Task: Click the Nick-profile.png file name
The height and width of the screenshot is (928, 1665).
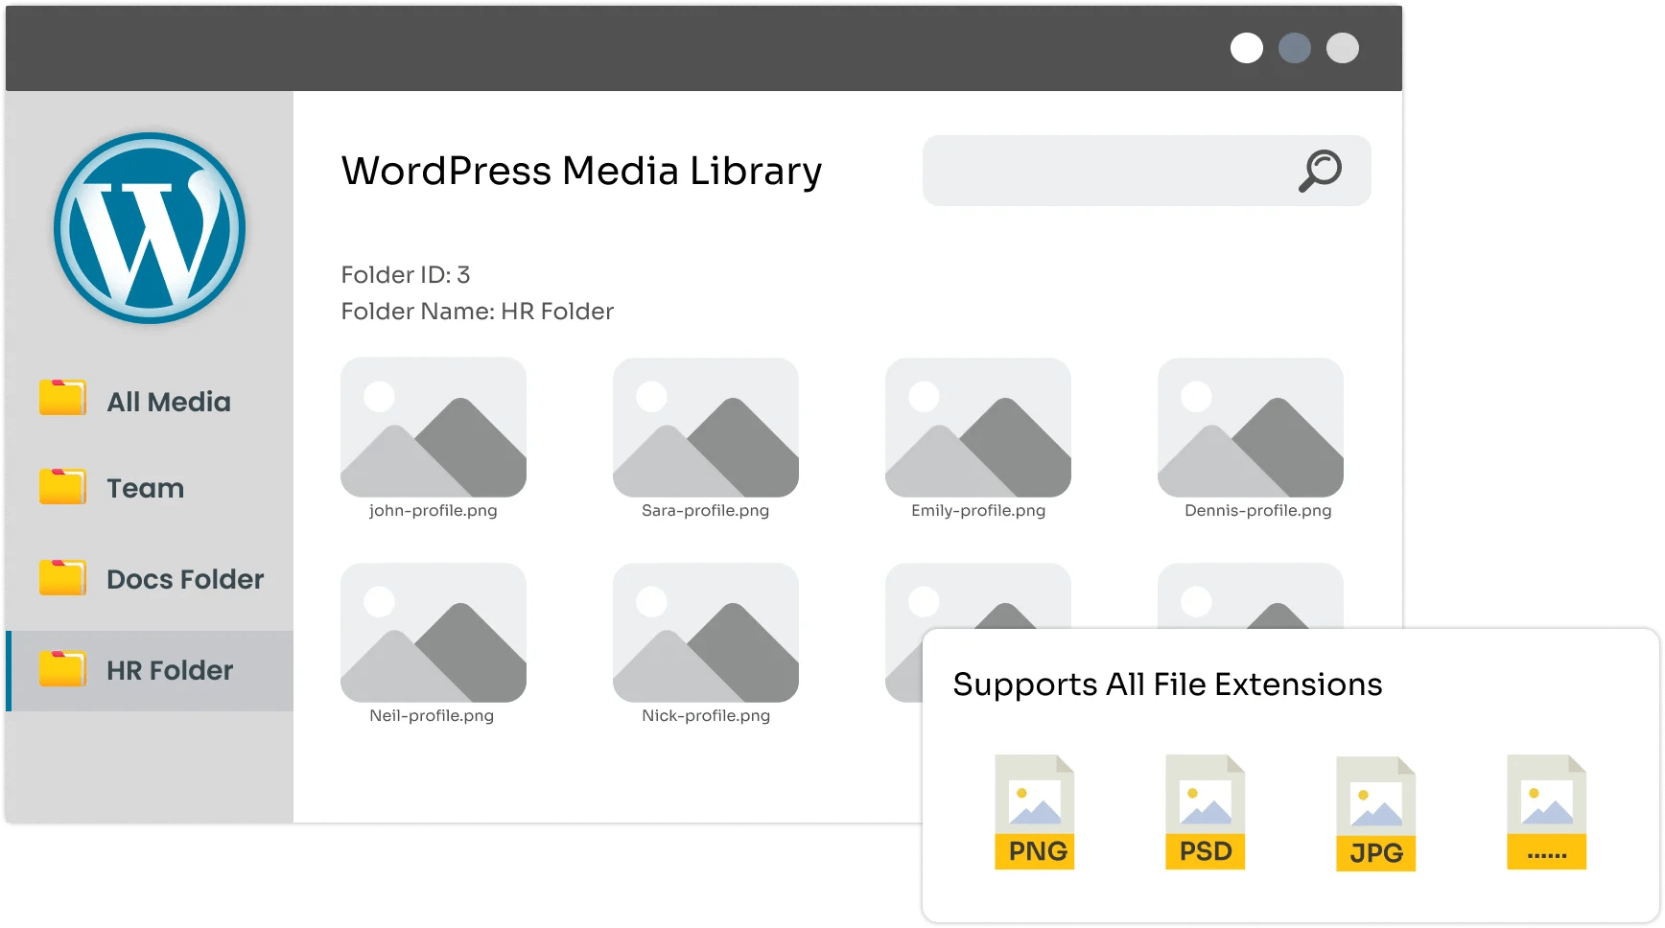Action: (x=705, y=715)
